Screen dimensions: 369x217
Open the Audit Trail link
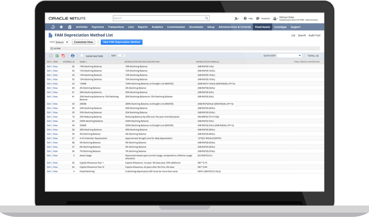[314, 35]
